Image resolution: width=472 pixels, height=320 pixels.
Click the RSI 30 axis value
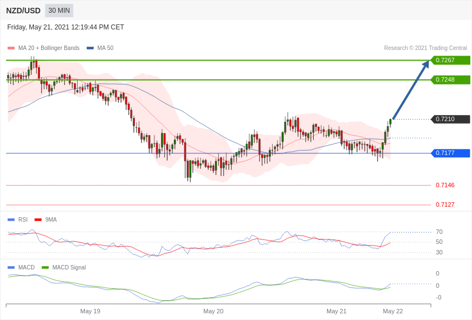pos(439,252)
